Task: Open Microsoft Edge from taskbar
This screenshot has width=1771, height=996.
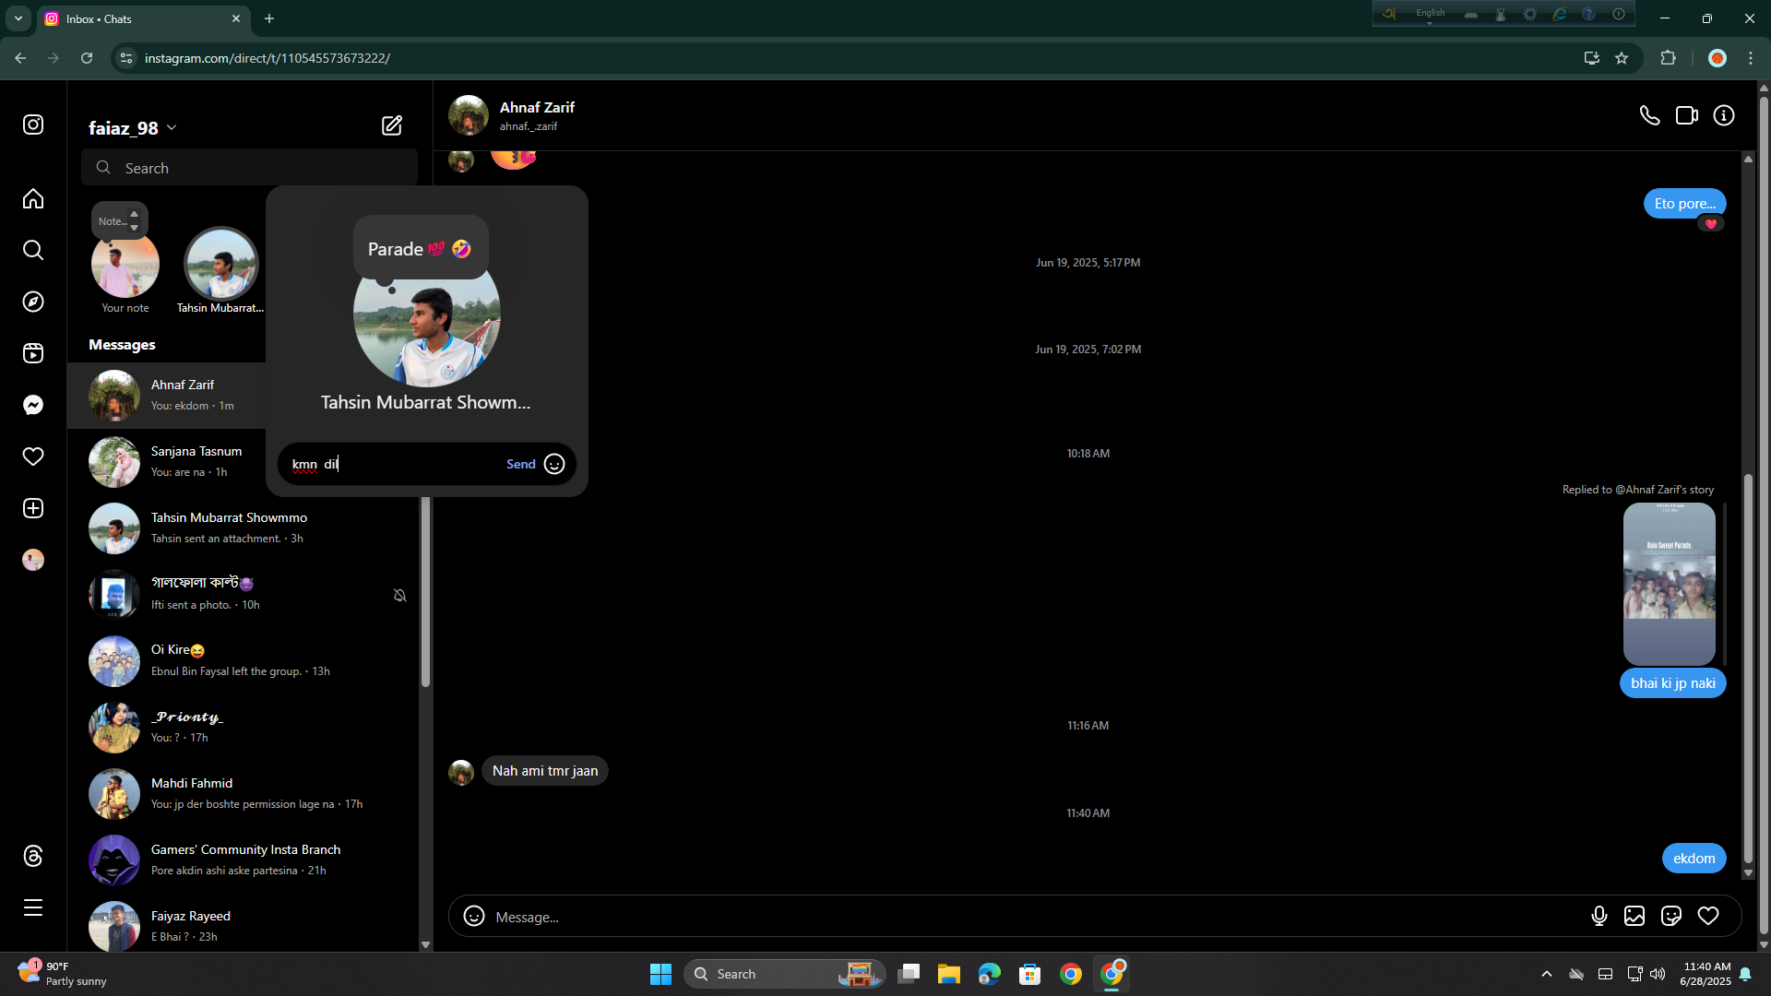Action: click(x=990, y=974)
